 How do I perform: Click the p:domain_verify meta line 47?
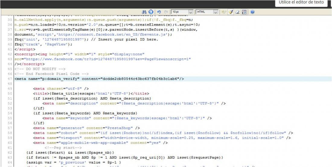pos(99,79)
